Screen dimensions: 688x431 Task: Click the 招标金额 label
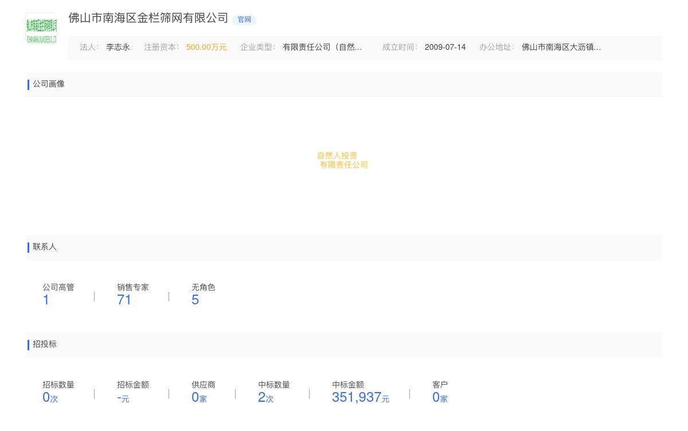tap(133, 385)
